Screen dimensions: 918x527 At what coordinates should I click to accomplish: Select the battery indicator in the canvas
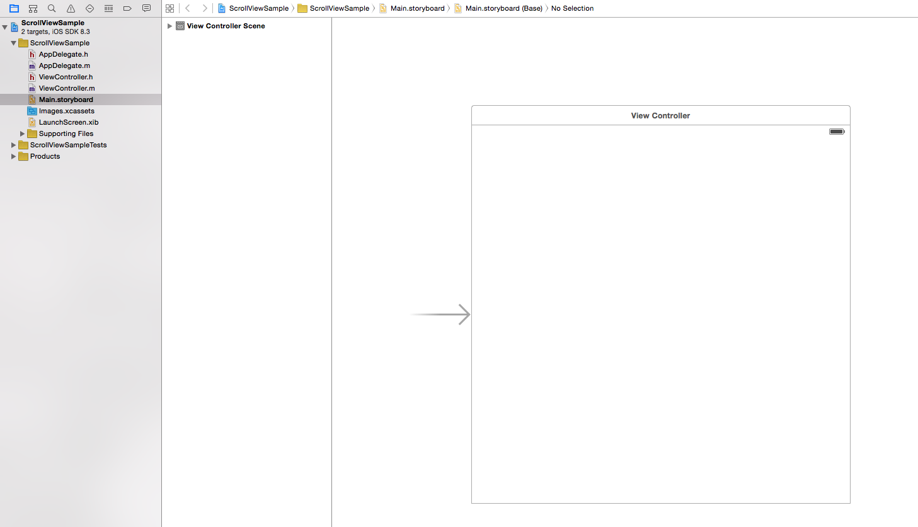[836, 131]
